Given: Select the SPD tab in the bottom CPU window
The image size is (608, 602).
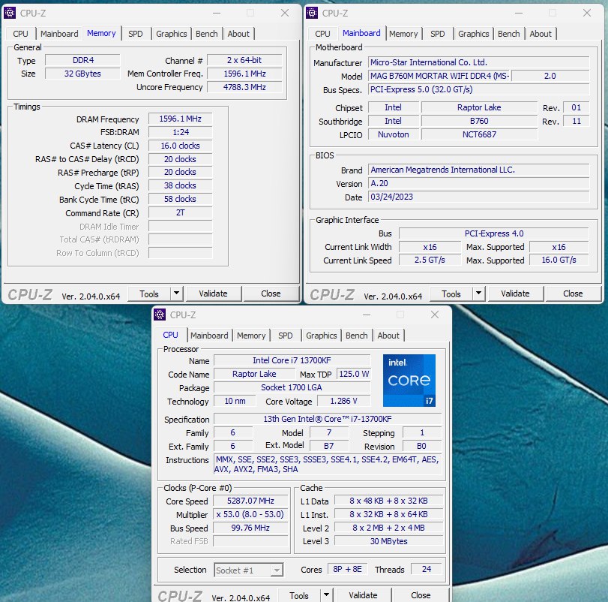Looking at the screenshot, I should [286, 336].
